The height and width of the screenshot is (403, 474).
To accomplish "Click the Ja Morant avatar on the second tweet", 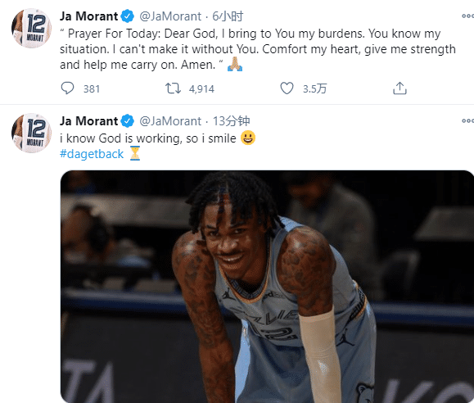I will (x=31, y=134).
